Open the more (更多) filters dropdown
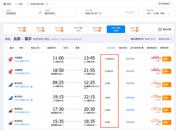 (79, 48)
